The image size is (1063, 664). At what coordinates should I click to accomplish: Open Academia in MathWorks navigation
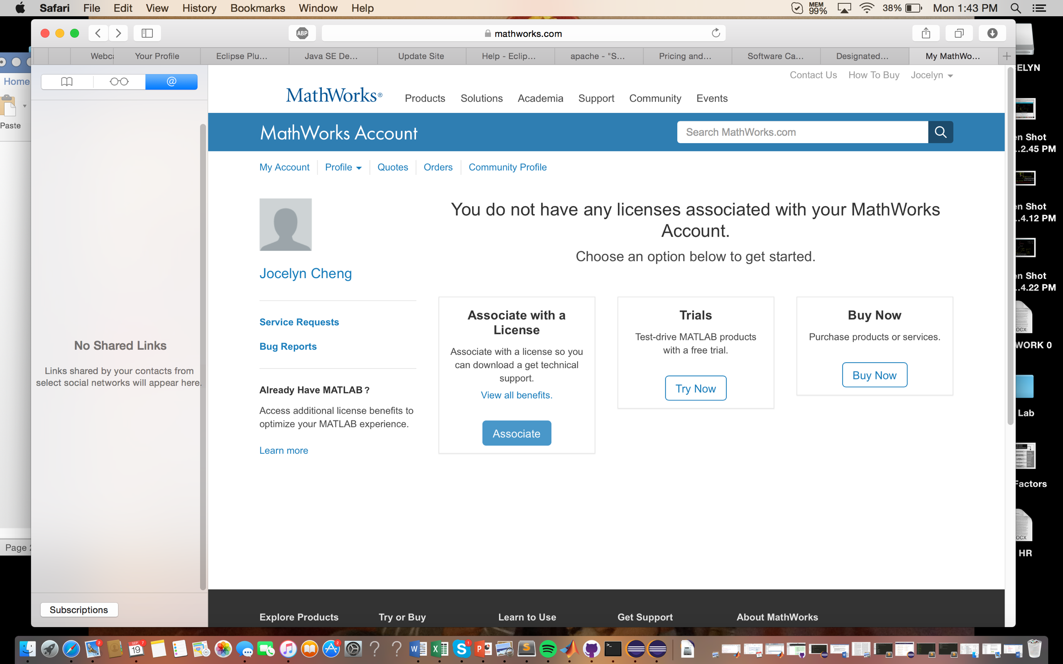point(540,98)
